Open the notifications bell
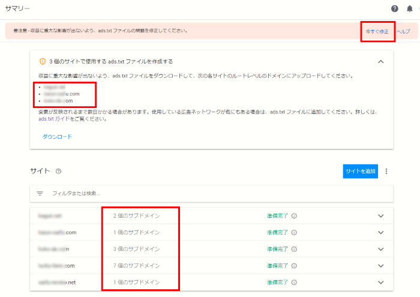420x297 pixels. click(x=410, y=9)
